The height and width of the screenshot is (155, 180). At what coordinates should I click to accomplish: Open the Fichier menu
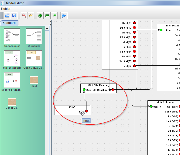[x=6, y=9]
